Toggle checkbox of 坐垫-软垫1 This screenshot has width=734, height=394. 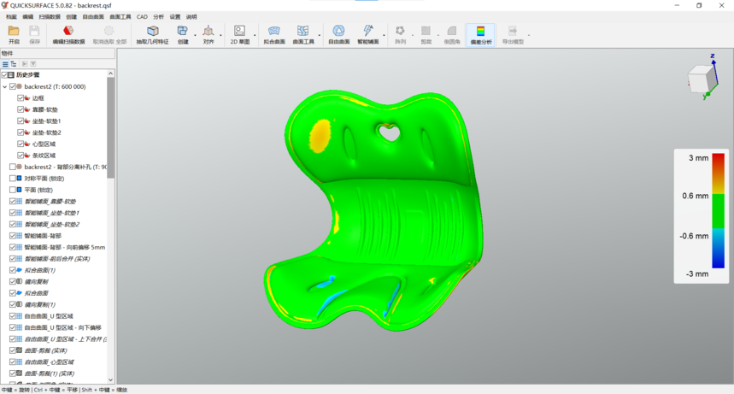pyautogui.click(x=21, y=121)
